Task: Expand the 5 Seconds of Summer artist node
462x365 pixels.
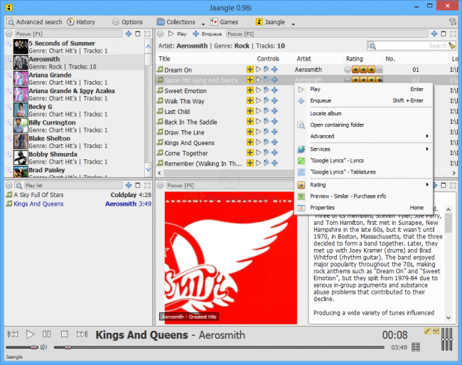Action: pos(9,43)
